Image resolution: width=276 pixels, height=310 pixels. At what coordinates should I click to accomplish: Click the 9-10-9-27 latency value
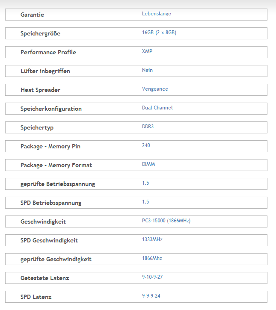(152, 277)
